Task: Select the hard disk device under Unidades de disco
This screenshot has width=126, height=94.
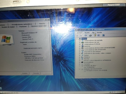Action: 90,67
